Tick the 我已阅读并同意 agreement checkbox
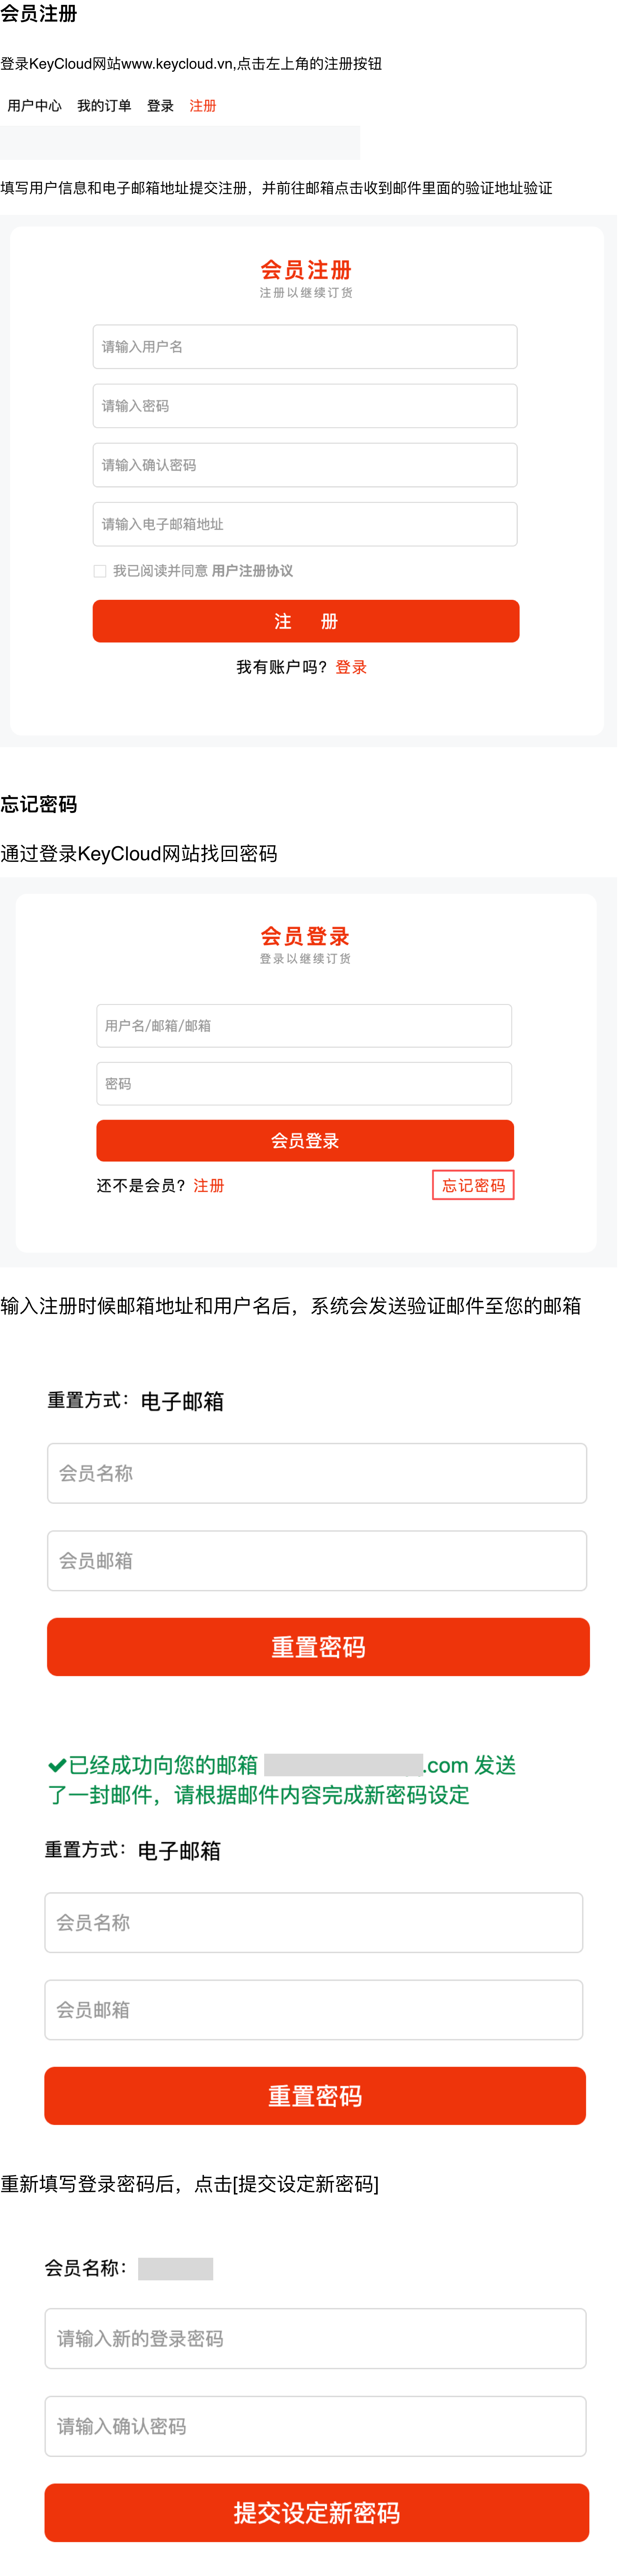622x2576 pixels. [x=100, y=571]
